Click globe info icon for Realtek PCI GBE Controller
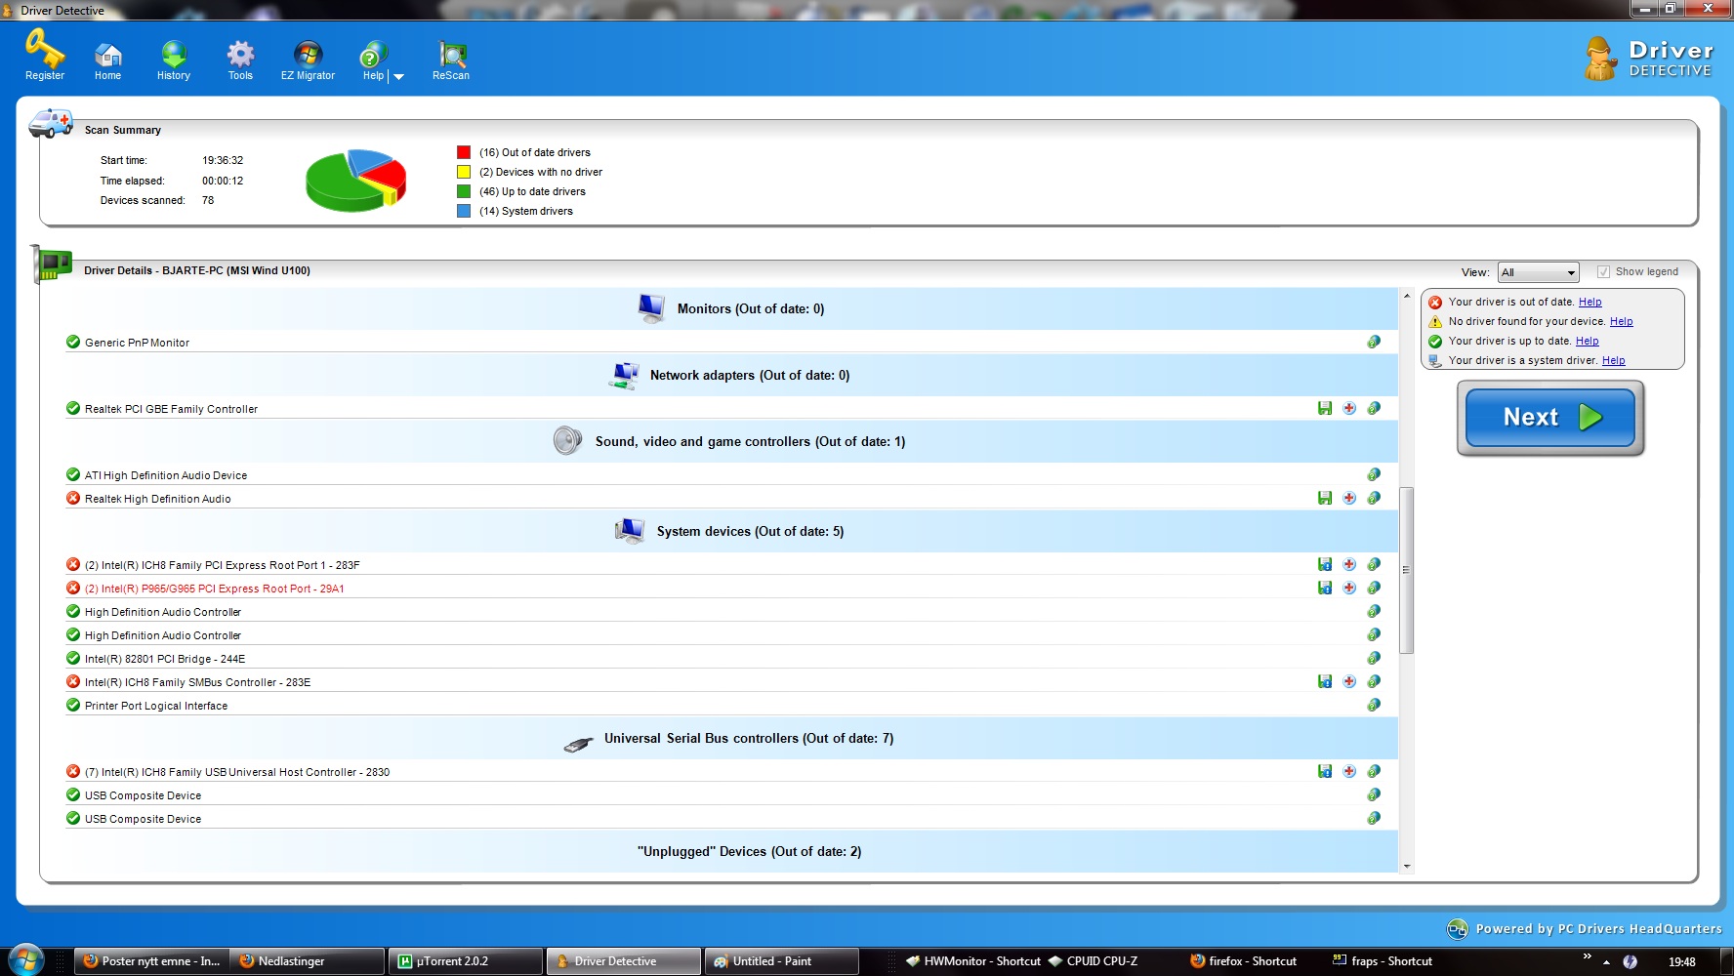The image size is (1734, 976). 1374,408
